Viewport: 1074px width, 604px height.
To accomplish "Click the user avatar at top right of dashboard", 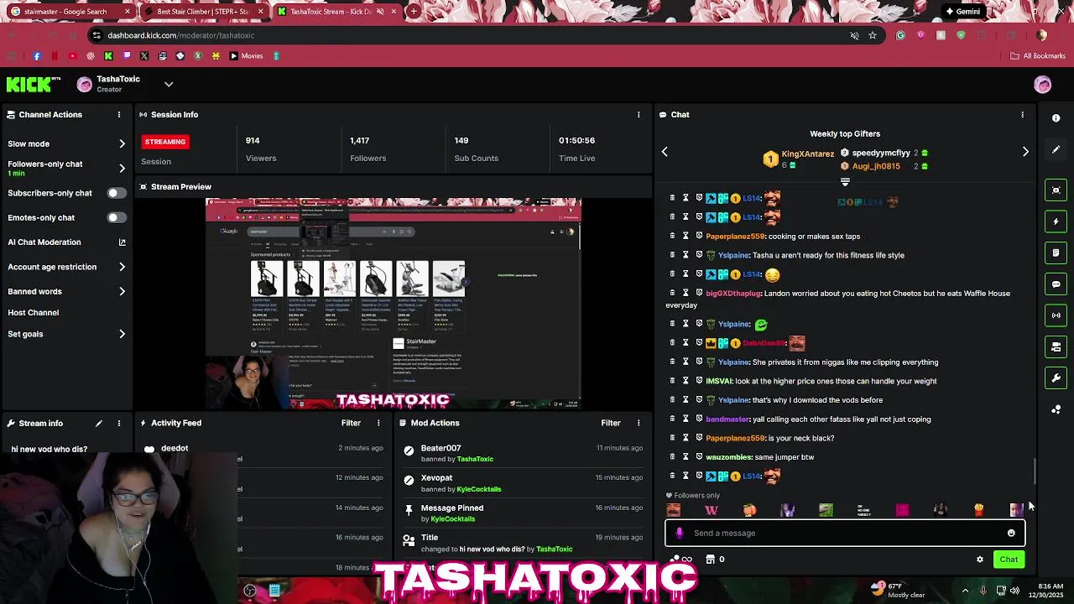I will [1043, 85].
